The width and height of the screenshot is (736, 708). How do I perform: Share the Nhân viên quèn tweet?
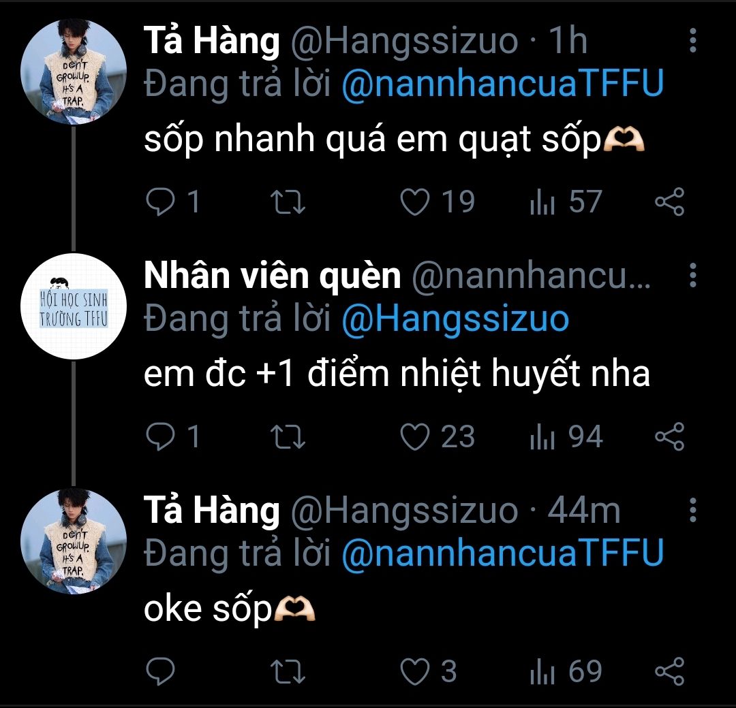669,436
